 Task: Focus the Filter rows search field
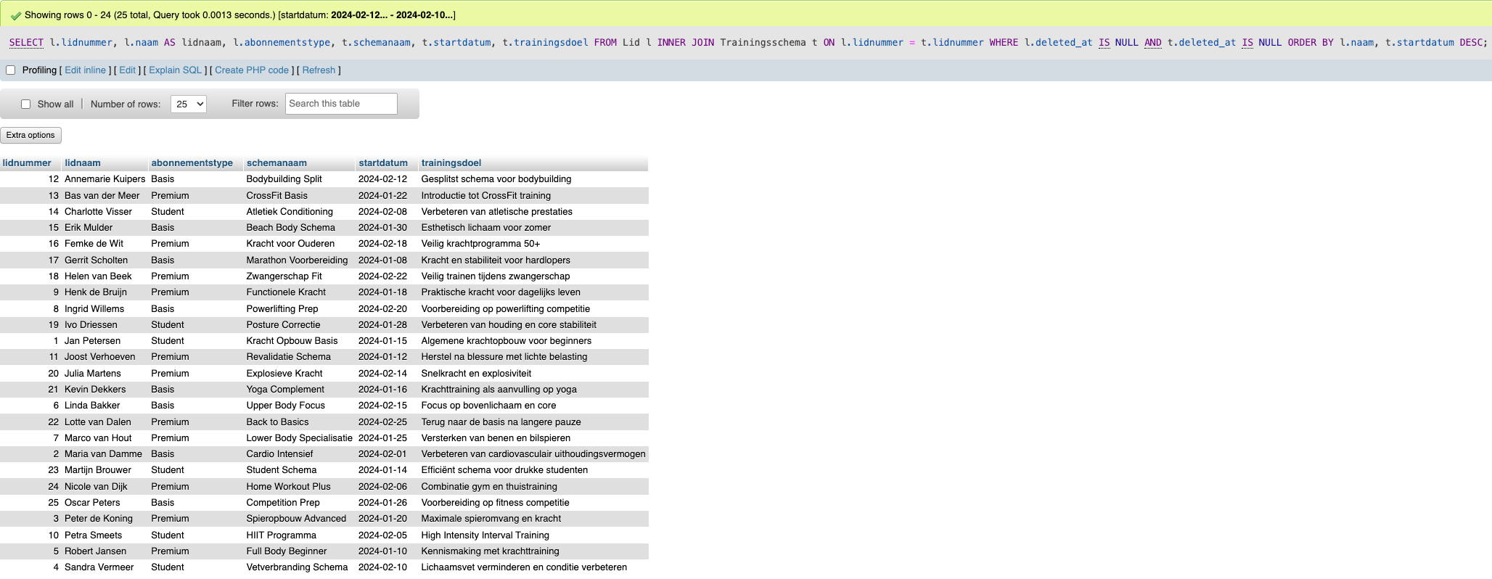[x=341, y=104]
